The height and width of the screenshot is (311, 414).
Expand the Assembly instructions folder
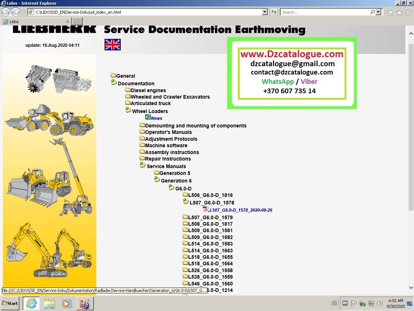tap(172, 152)
